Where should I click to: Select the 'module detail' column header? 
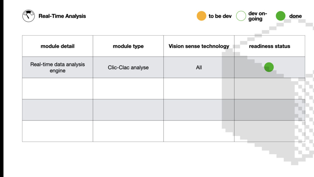click(x=57, y=46)
